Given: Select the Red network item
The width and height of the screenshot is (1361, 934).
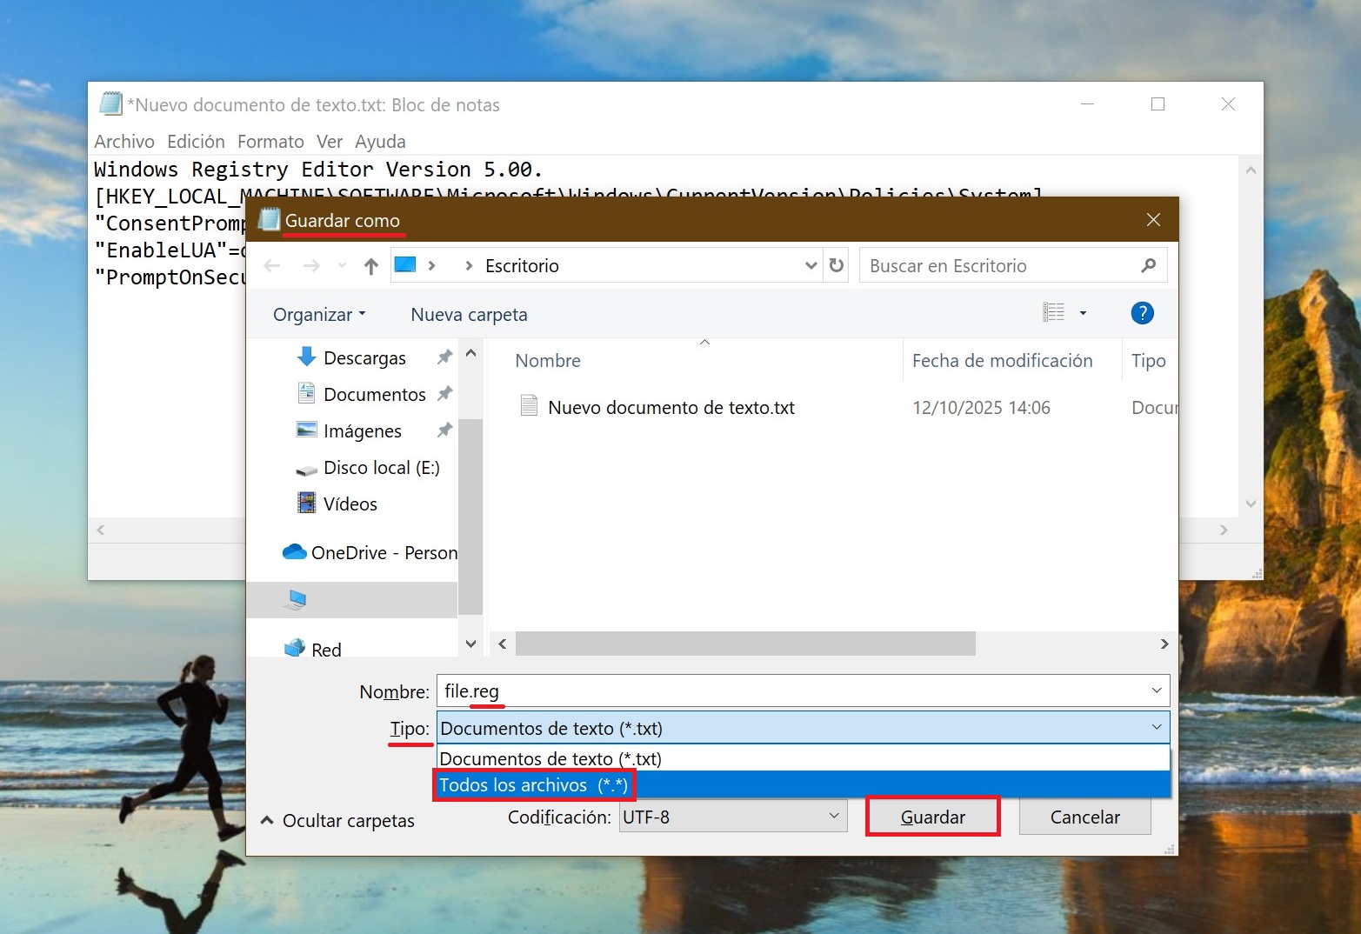Looking at the screenshot, I should click(325, 650).
